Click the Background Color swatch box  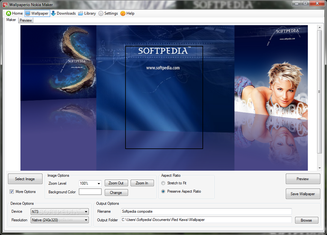pyautogui.click(x=90, y=192)
